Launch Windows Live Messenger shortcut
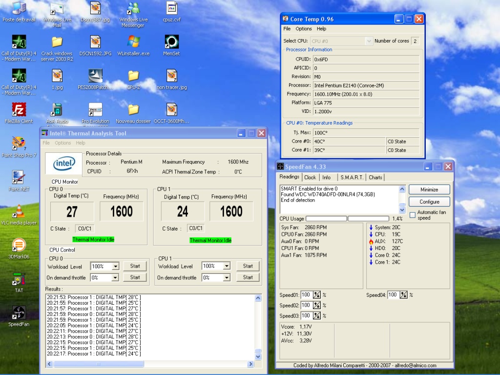This screenshot has width=500, height=375. (x=133, y=14)
